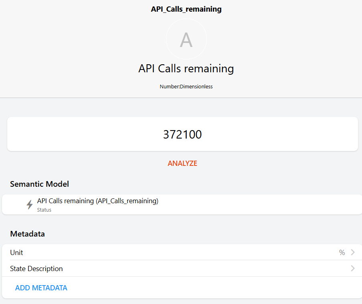Click the "Semantic Model" section heading
Screen dimensions: 362x304
[39, 184]
